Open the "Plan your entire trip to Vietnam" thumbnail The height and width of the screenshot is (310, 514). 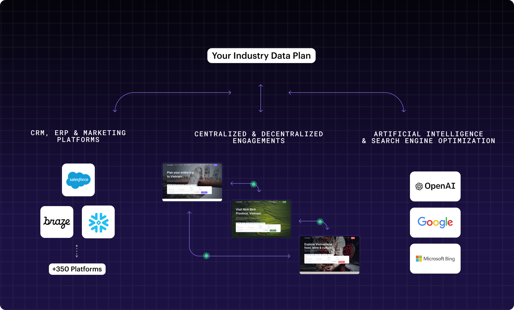coord(192,182)
